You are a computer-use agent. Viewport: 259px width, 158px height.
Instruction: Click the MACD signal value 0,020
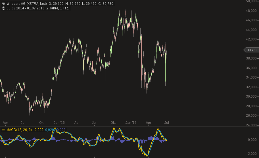tap(49, 130)
